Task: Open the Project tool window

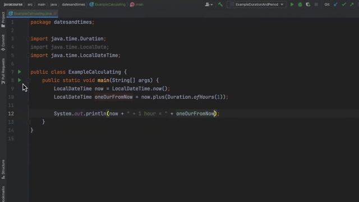Action: click(x=3, y=20)
